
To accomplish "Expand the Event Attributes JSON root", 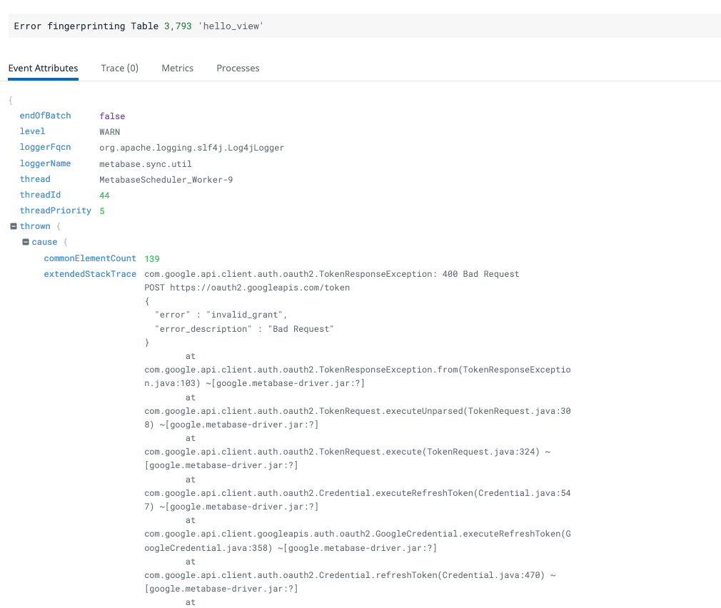I will [x=9, y=100].
